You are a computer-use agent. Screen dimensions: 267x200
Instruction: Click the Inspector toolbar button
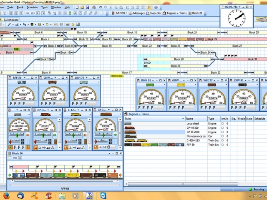[154, 13]
